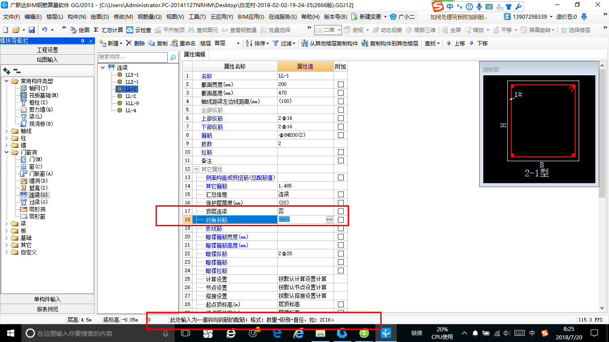Move the component down with 下移
This screenshot has width=609, height=342.
(478, 43)
